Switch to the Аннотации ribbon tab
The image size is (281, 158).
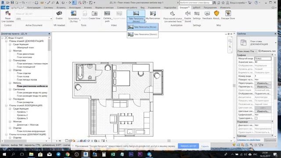[75, 7]
